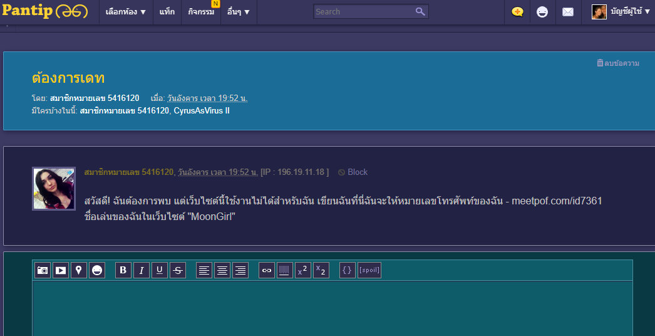This screenshot has width=655, height=336.
Task: Click the user avatar in the header
Action: click(599, 12)
